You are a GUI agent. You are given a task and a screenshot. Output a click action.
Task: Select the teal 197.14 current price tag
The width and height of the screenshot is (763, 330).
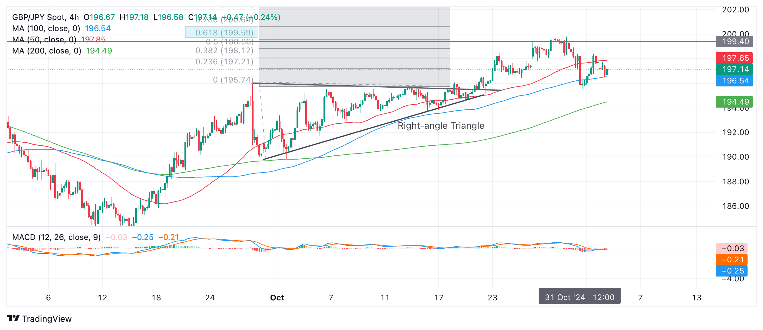(x=734, y=69)
